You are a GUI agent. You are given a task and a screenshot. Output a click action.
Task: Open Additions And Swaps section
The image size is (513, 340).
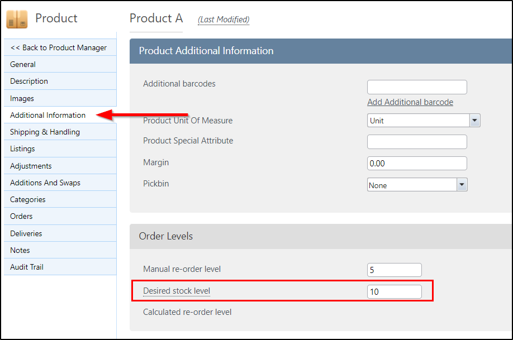coord(60,183)
